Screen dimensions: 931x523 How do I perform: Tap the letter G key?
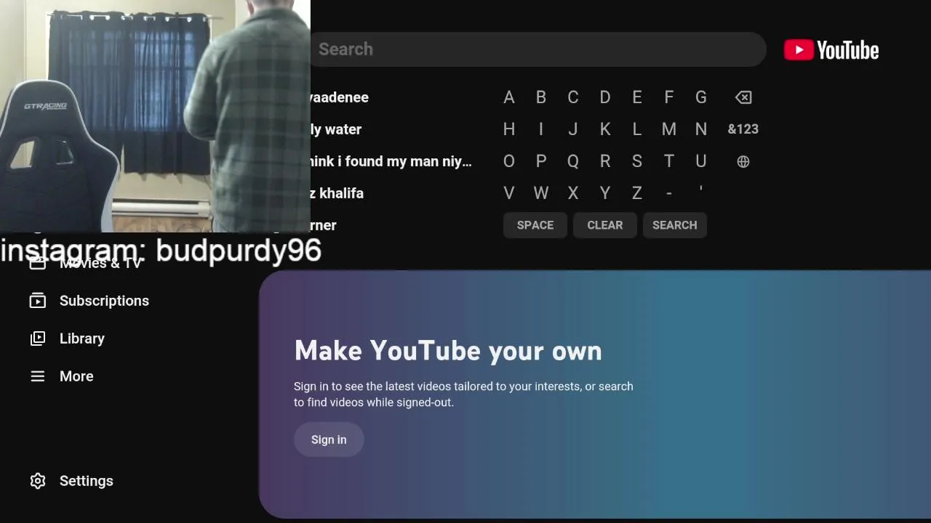coord(701,97)
